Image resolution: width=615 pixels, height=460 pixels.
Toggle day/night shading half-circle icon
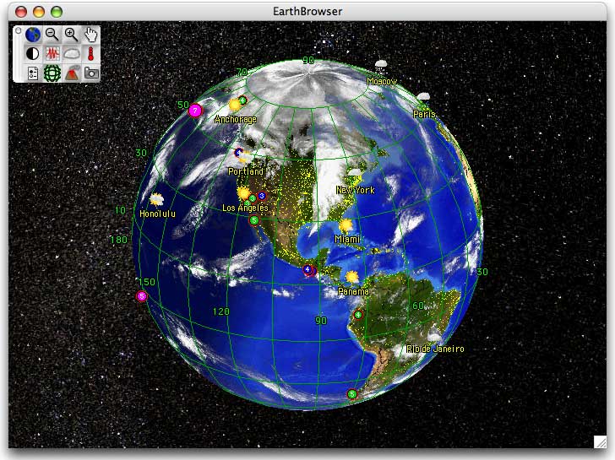click(x=33, y=53)
